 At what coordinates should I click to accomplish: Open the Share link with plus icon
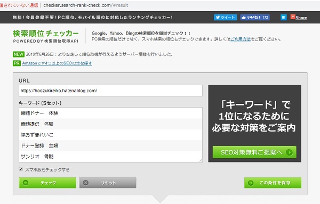[x=299, y=18]
